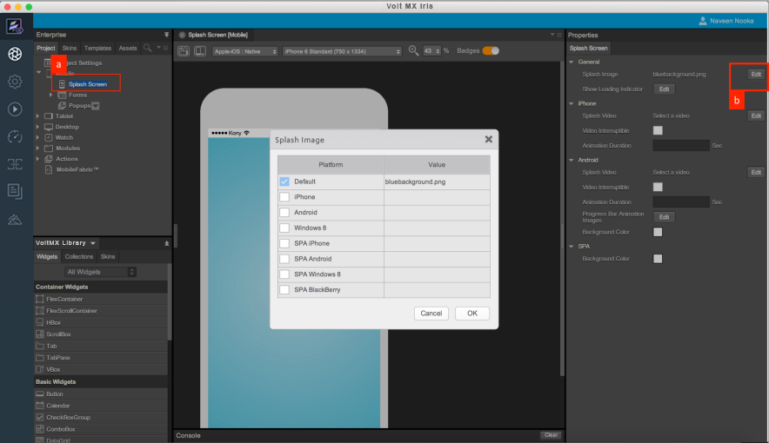This screenshot has height=443, width=769.
Task: Open the speedometer icon in left sidebar
Action: click(x=15, y=136)
